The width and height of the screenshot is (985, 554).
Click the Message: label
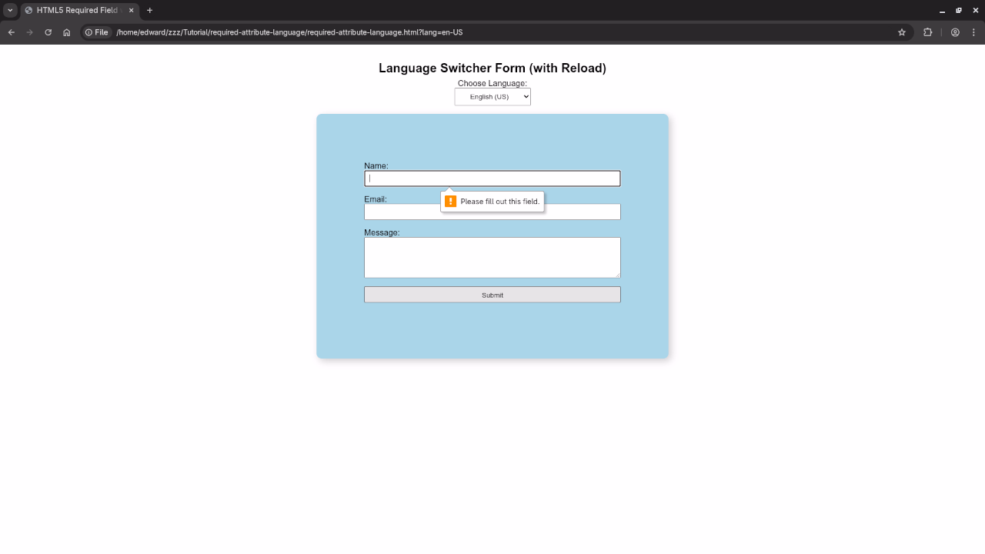coord(382,232)
